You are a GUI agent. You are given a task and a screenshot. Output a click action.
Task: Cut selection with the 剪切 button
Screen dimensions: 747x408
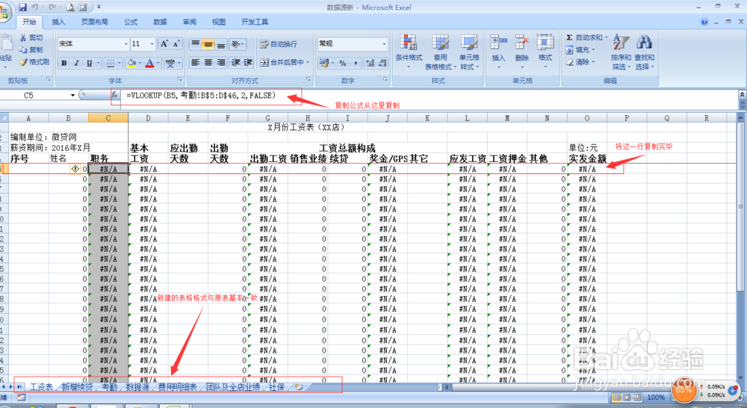(x=31, y=37)
